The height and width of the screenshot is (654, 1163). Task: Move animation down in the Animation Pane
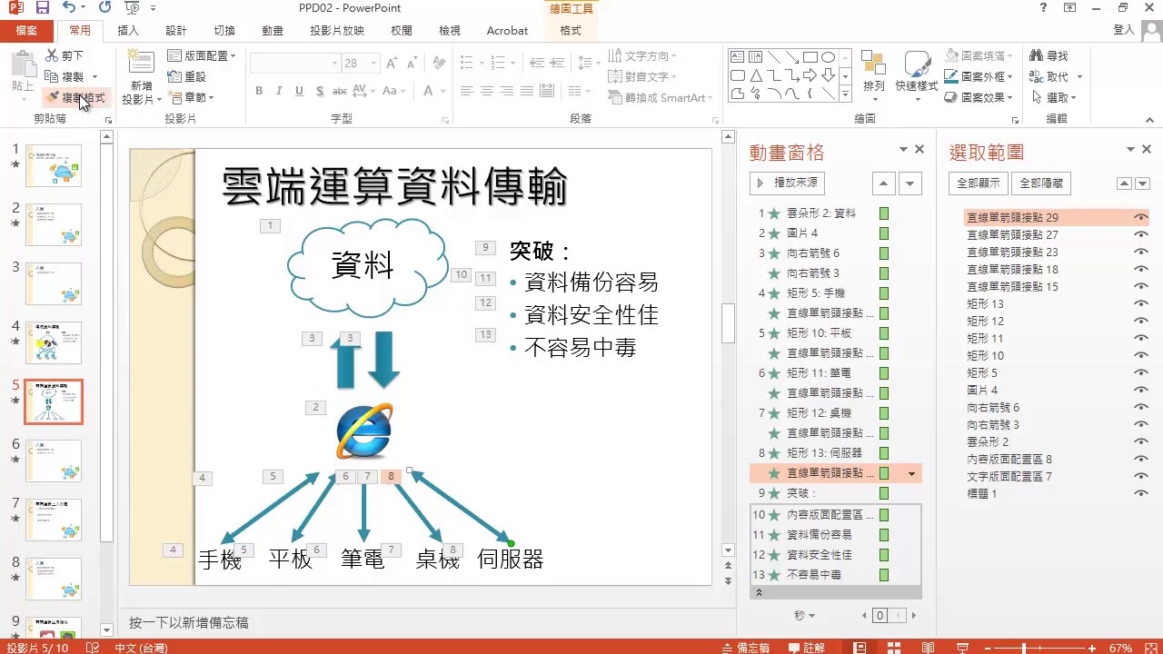coord(910,183)
